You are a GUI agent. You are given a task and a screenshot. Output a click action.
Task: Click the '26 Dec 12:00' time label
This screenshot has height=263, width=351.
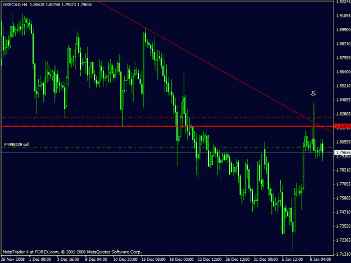[x=238, y=260]
